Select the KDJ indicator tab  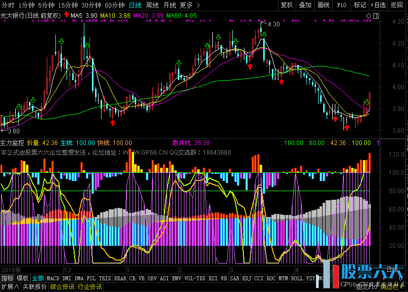246,278
